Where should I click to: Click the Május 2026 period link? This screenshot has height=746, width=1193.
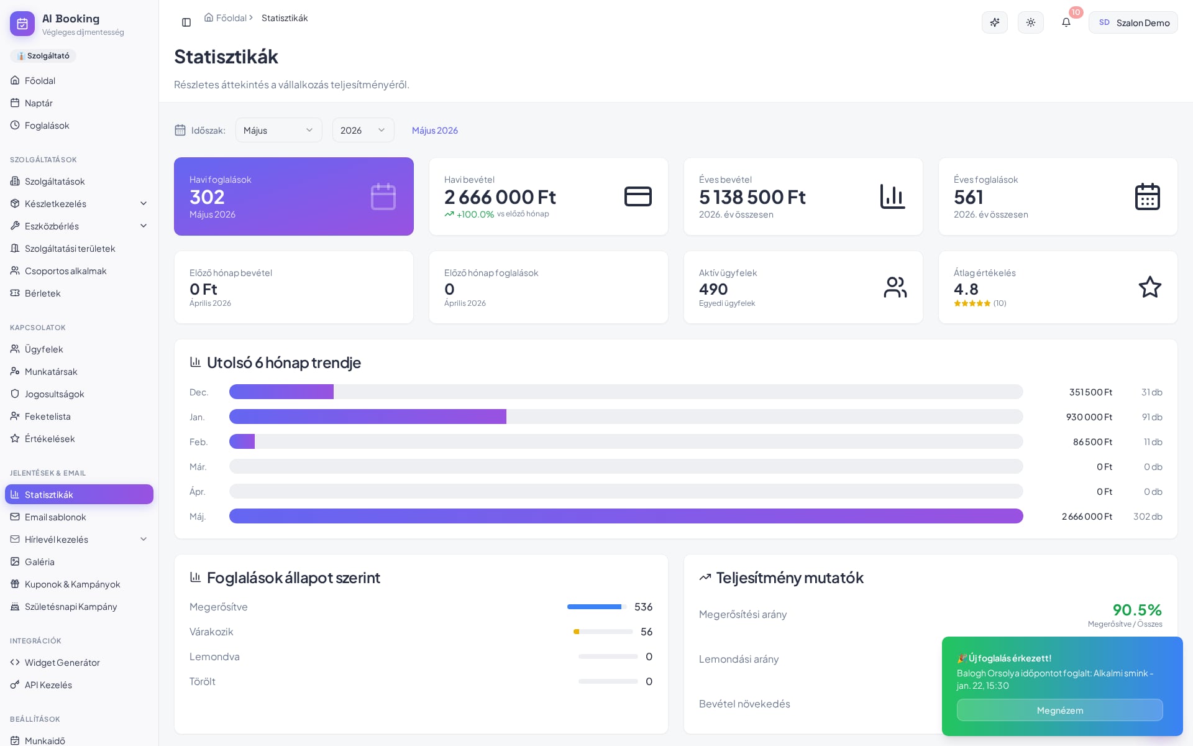click(435, 130)
